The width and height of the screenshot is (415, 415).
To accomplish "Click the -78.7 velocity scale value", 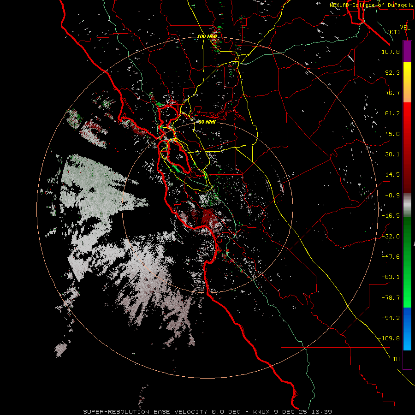I will click(x=391, y=298).
